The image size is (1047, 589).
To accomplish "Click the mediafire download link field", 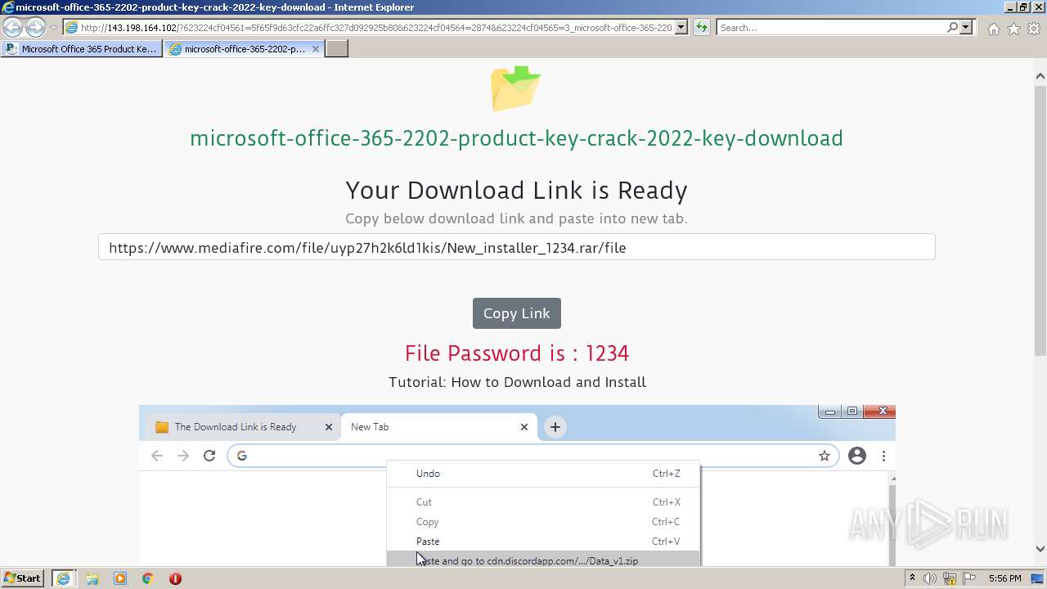I will pos(516,247).
